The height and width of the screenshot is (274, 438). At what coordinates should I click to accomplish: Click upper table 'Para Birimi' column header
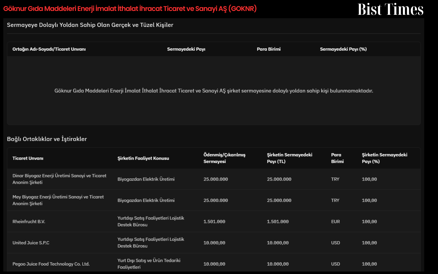click(x=269, y=49)
